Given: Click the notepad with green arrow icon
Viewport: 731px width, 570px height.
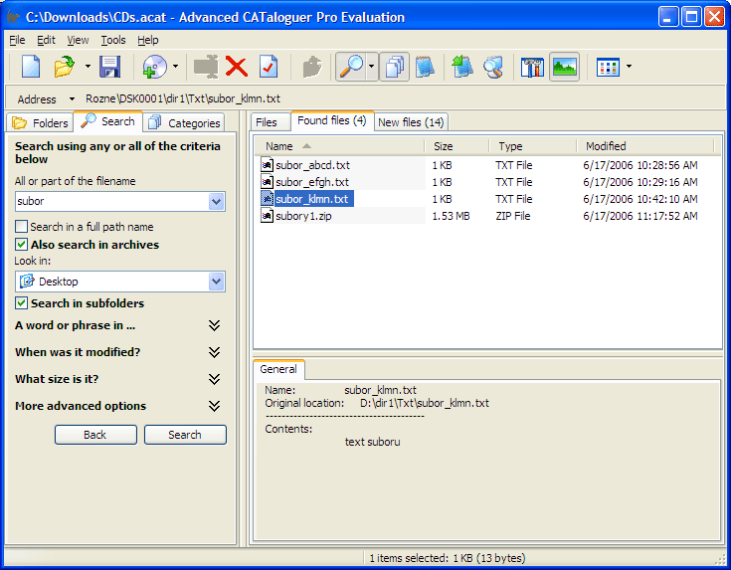Looking at the screenshot, I should [462, 67].
